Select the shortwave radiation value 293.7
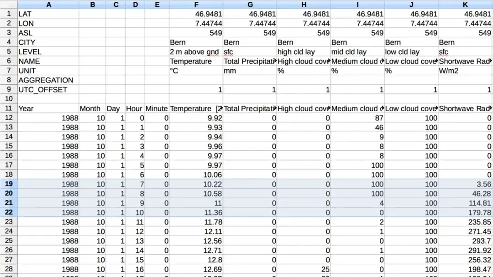Viewport: 493px width, 277px height. pos(465,241)
